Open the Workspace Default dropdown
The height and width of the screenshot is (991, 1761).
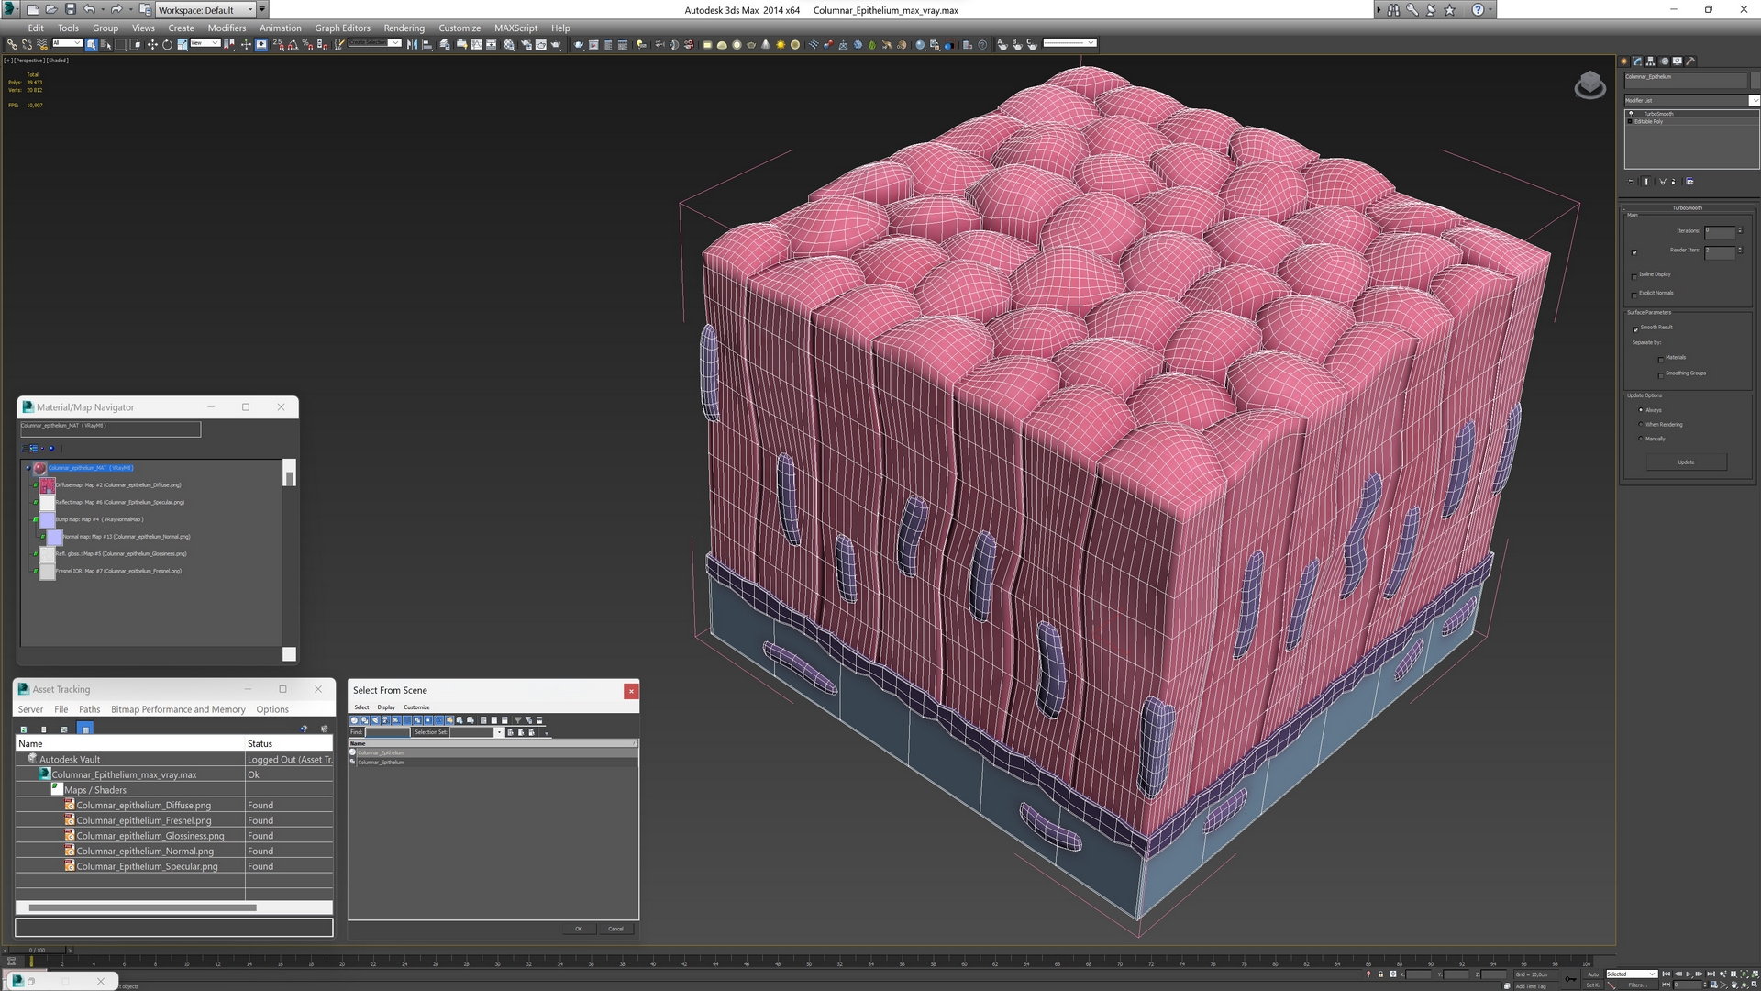249,9
